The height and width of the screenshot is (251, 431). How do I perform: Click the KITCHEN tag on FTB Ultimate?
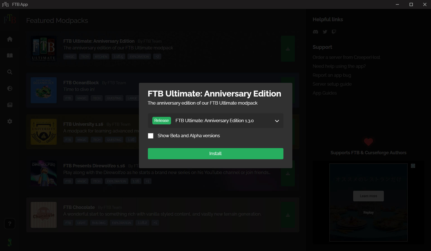point(101,57)
